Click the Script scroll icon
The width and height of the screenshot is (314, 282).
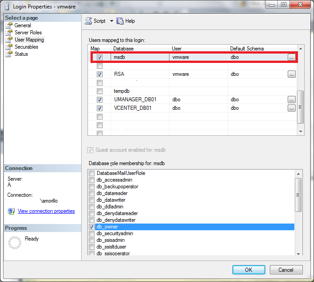[x=88, y=21]
